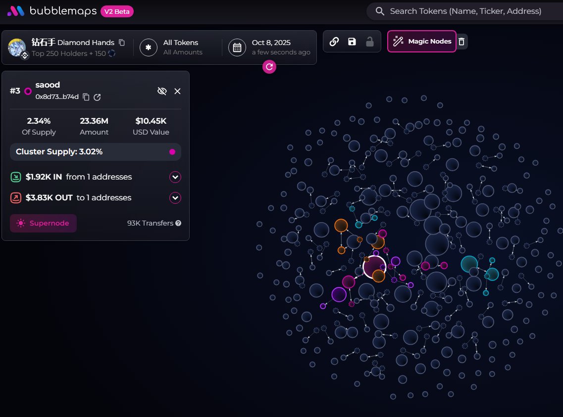This screenshot has height=417, width=563.
Task: Click the trash delete icon
Action: click(x=461, y=42)
